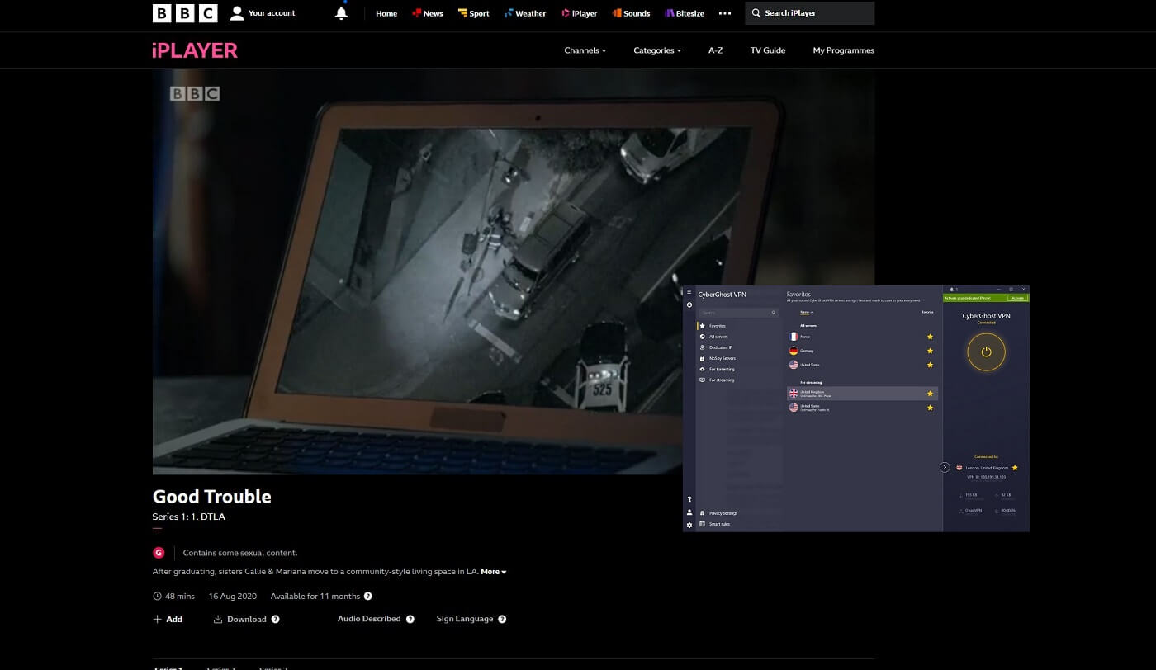Expand the Channels dropdown
Viewport: 1156px width, 670px height.
pyautogui.click(x=585, y=50)
